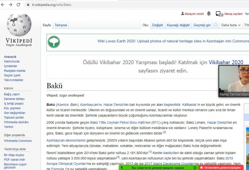Select the Oku tab
249x170 pixels.
(x=145, y=25)
